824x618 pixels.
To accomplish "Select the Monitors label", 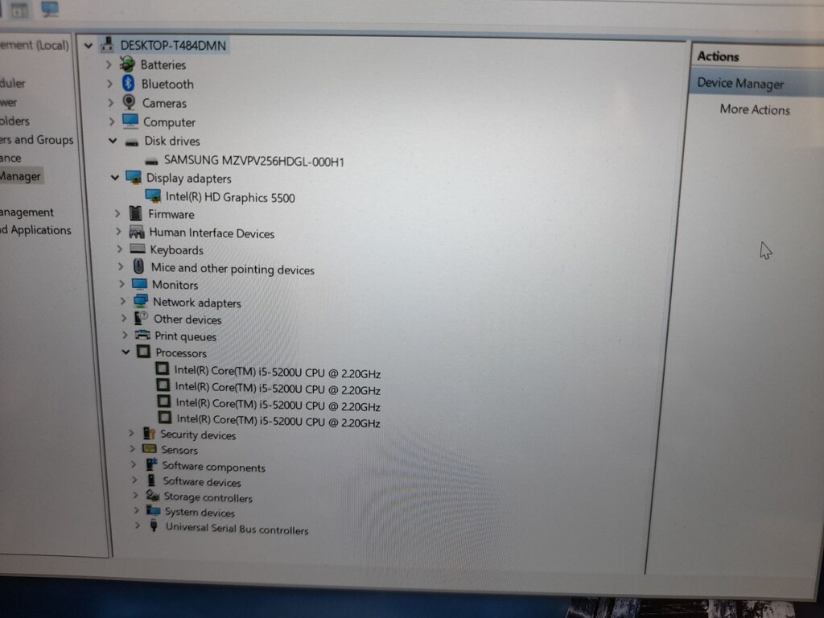I will [x=175, y=285].
